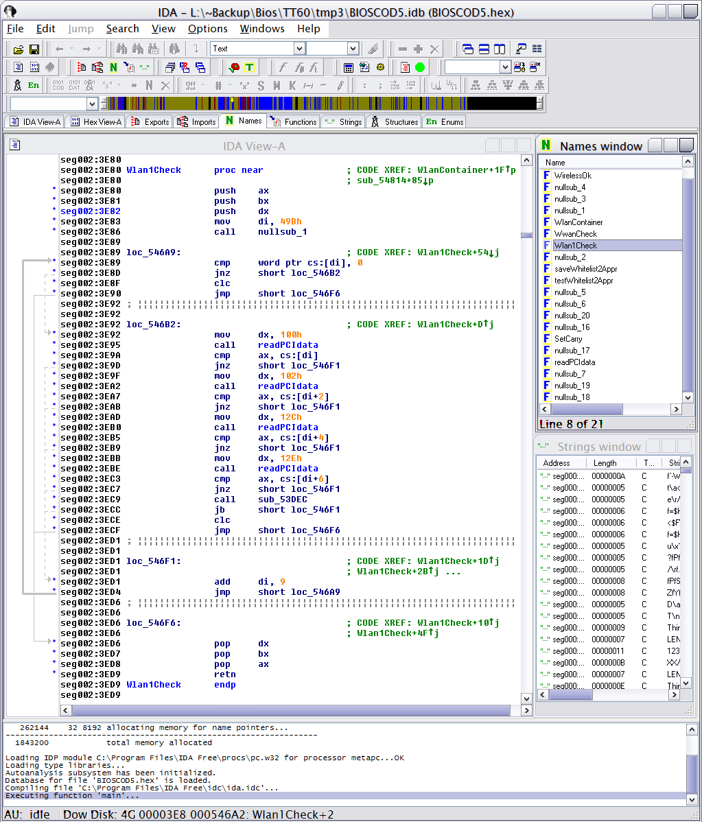Image resolution: width=702 pixels, height=822 pixels.
Task: Switch to the Functions tab
Action: (x=293, y=121)
